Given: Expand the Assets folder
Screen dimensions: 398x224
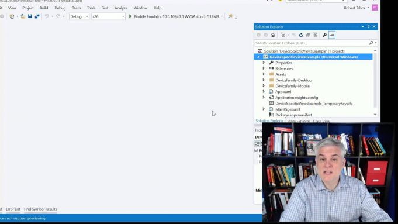Looking at the screenshot, I should (x=264, y=74).
